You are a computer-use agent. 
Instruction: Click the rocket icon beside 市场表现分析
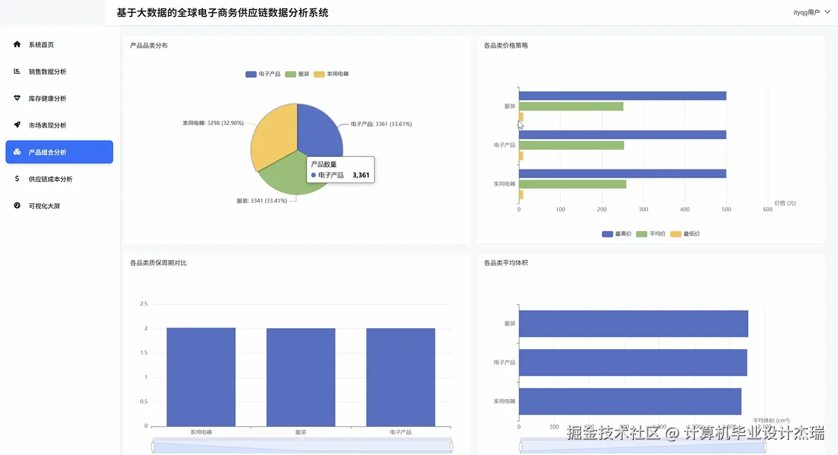click(17, 125)
